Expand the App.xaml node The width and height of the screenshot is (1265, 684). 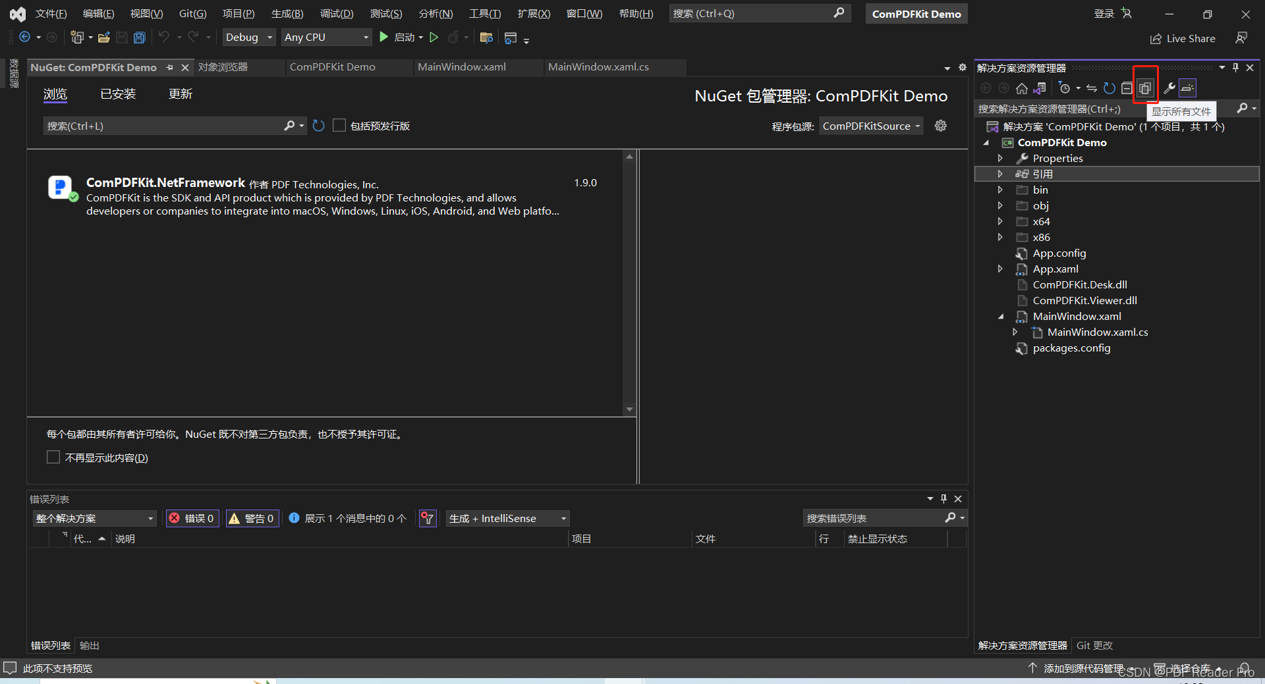[x=1000, y=269]
